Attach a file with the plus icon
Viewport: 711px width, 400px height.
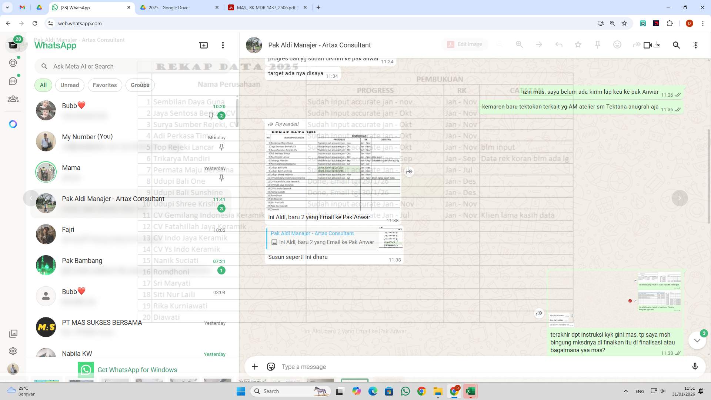pos(255,366)
